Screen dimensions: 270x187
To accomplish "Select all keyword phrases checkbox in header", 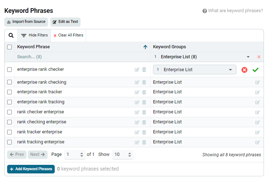I will coord(9,47).
